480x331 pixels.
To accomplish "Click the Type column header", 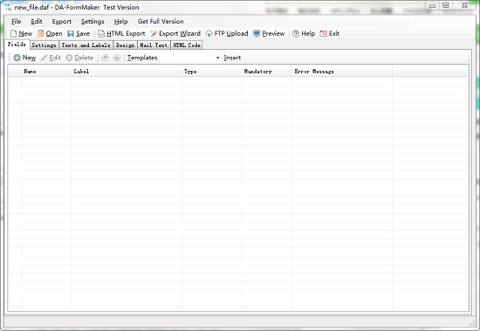I will [212, 72].
